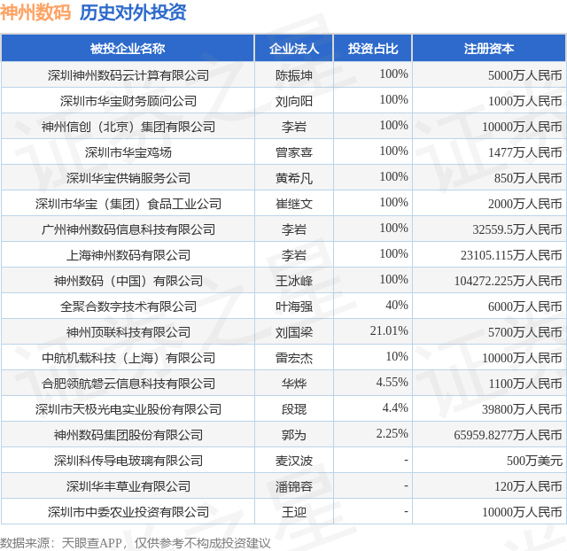Click 深圳市天极光电实业股份有限公司 cell
Screen dimensions: 567x551
tap(128, 409)
